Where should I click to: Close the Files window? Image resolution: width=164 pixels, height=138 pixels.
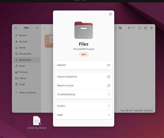(152, 28)
